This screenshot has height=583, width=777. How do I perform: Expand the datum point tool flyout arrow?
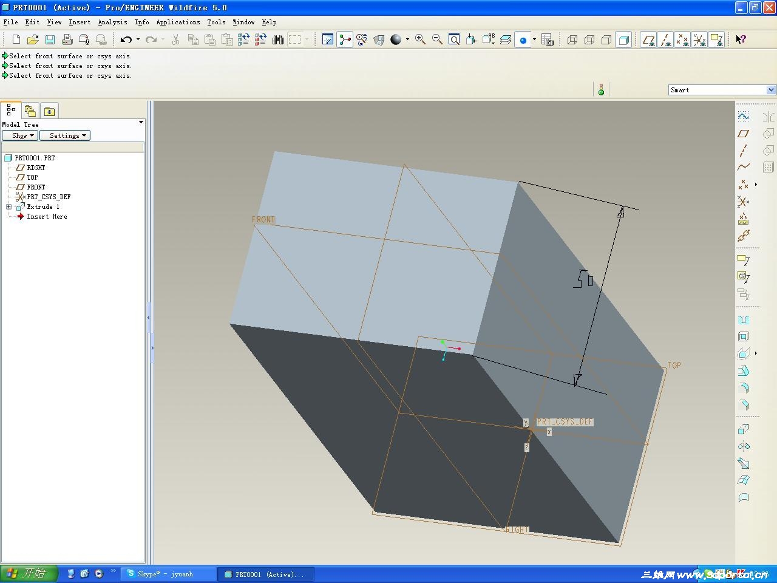click(x=756, y=184)
